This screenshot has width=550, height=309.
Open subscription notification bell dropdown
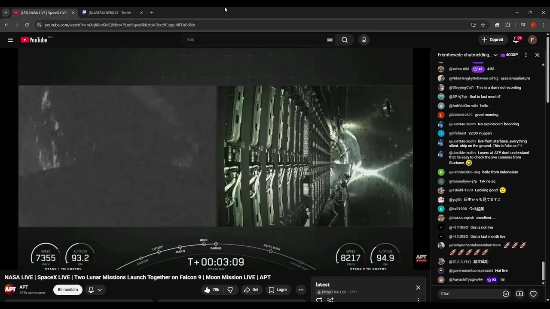tap(95, 290)
